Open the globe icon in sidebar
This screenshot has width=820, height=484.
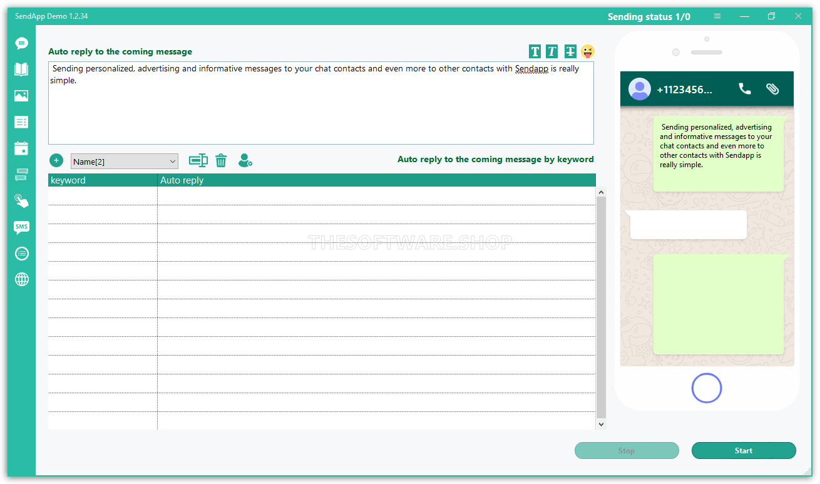click(x=22, y=279)
